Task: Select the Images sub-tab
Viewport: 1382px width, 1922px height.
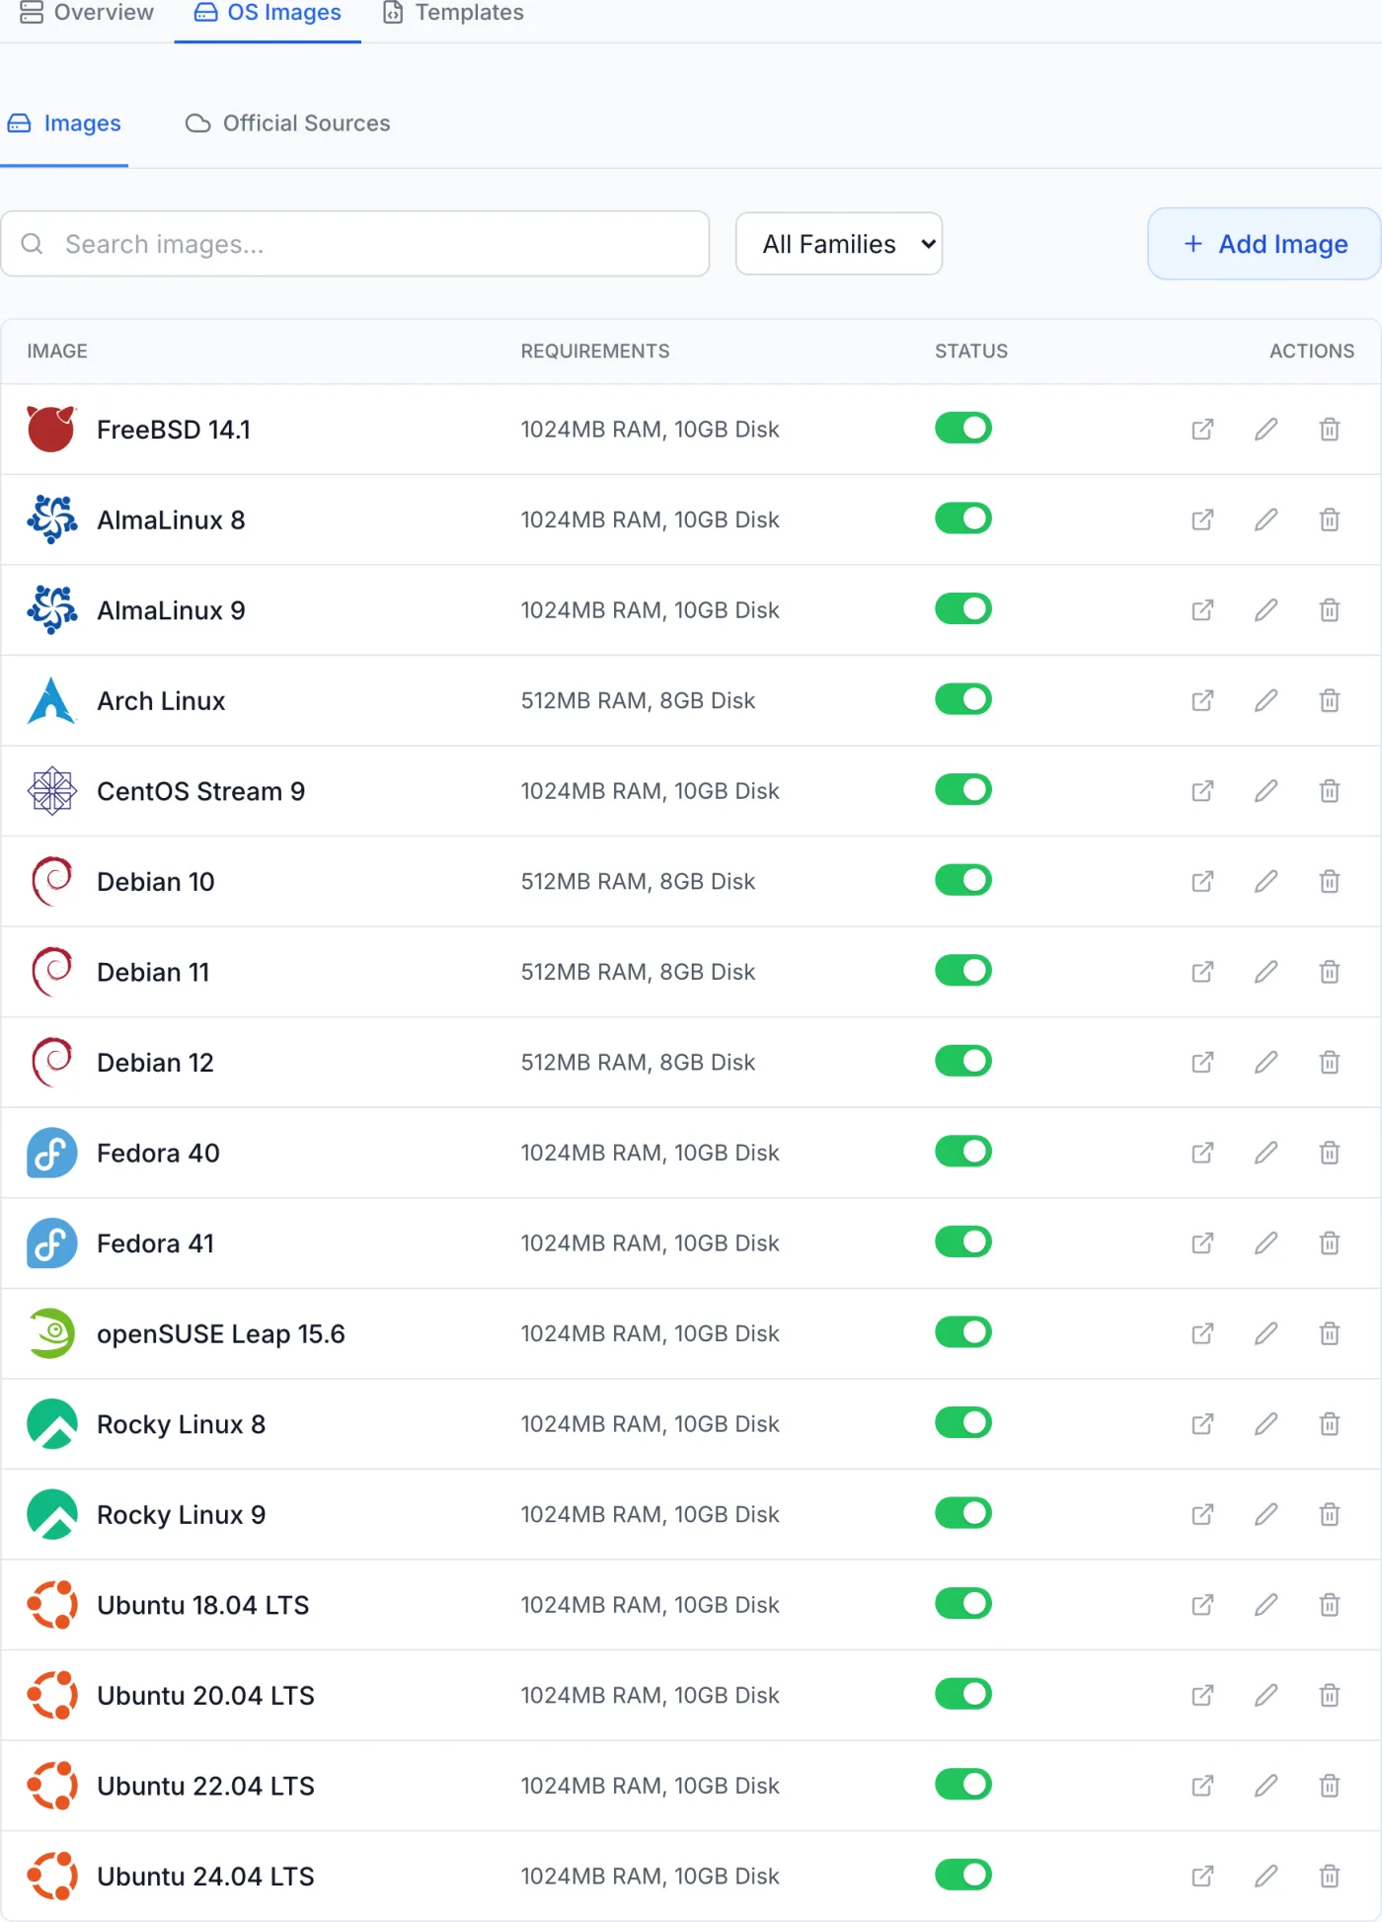Action: coord(64,123)
